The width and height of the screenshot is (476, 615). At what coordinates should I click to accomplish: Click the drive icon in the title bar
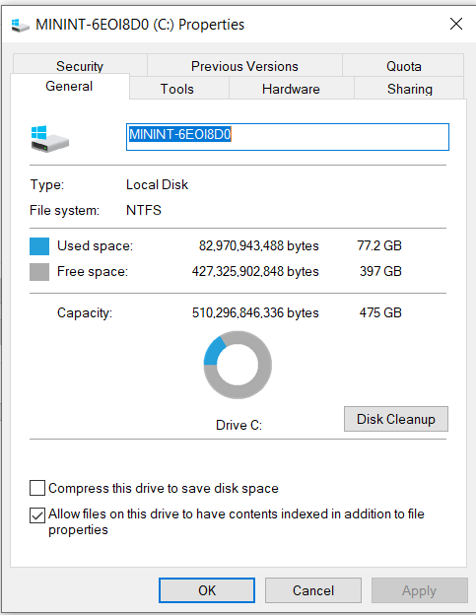click(x=21, y=25)
